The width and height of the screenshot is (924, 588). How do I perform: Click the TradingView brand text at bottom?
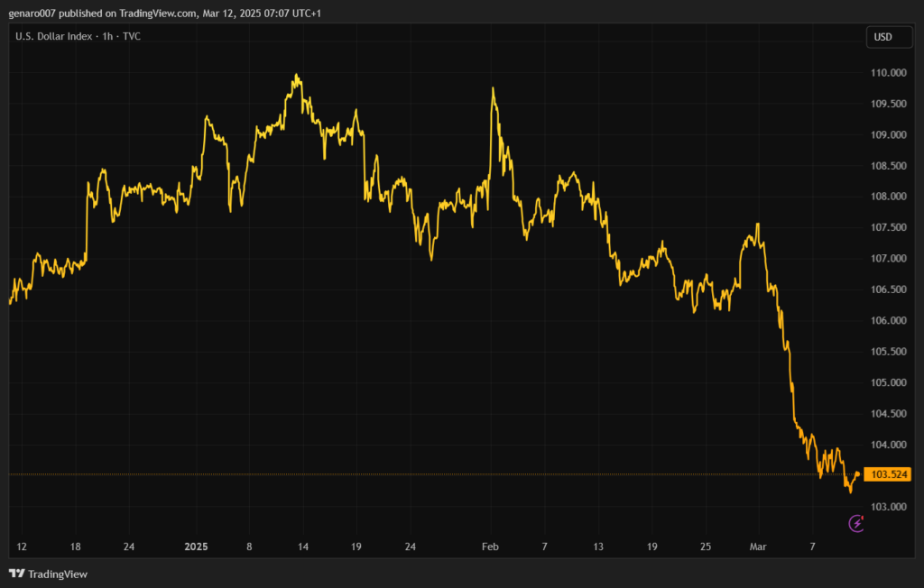point(58,574)
